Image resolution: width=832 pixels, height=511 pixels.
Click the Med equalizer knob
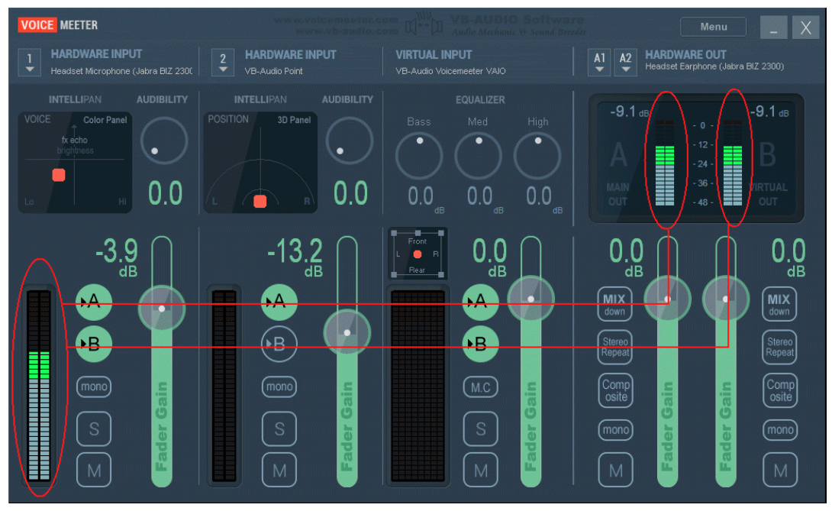point(478,156)
